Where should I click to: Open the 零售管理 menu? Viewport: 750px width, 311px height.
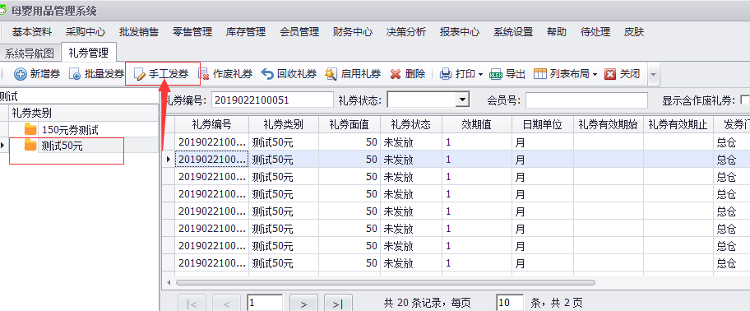[x=192, y=32]
